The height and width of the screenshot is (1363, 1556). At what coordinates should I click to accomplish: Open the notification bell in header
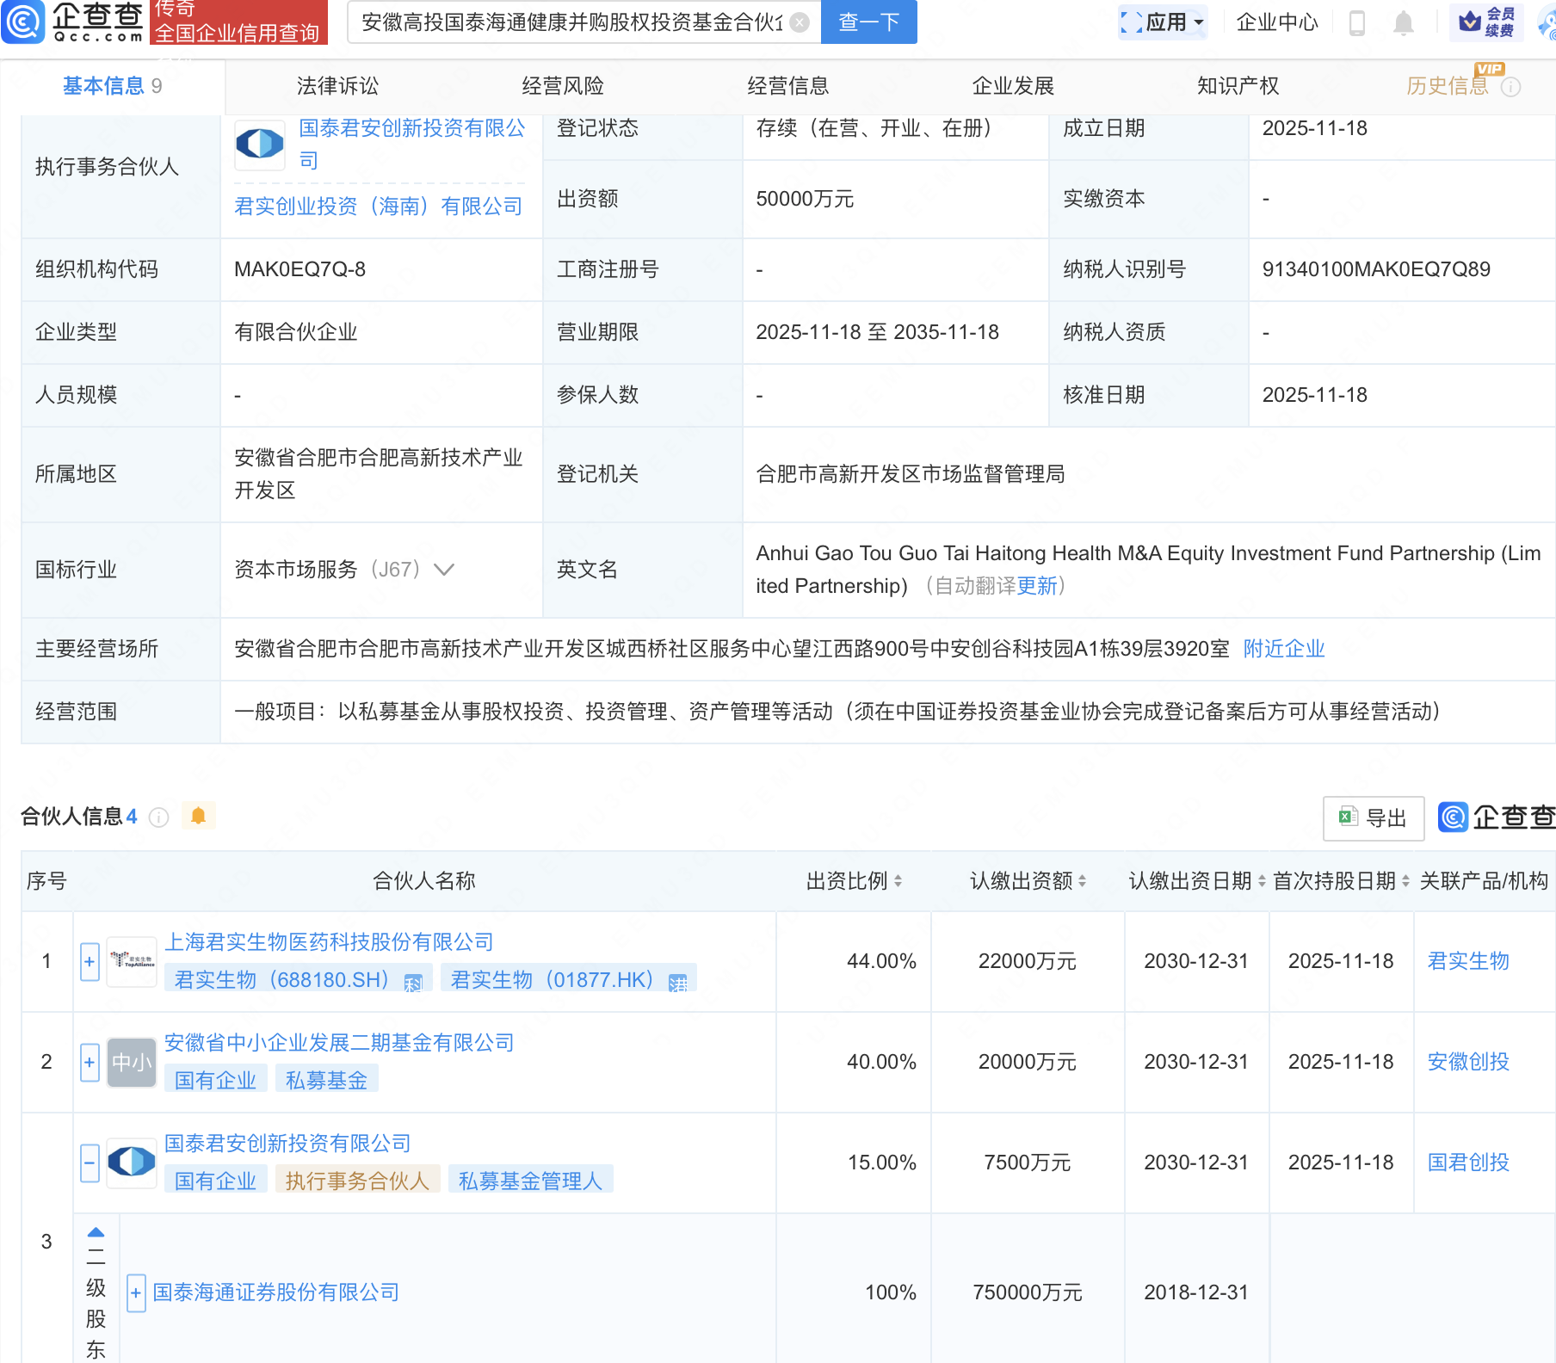click(x=1403, y=23)
